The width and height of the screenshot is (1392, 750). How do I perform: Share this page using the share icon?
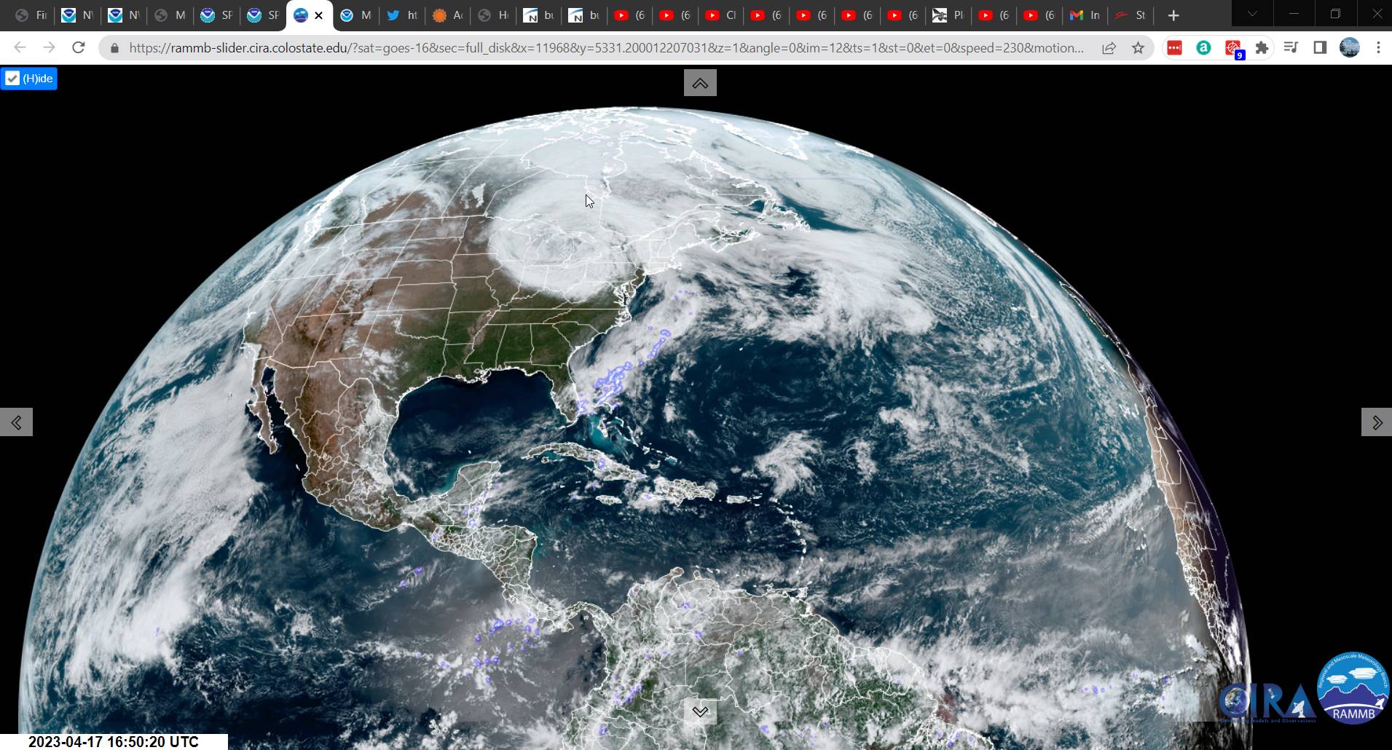pyautogui.click(x=1109, y=48)
